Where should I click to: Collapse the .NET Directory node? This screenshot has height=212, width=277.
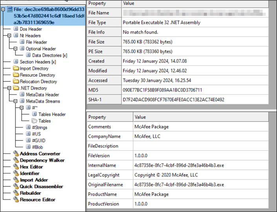9,88
